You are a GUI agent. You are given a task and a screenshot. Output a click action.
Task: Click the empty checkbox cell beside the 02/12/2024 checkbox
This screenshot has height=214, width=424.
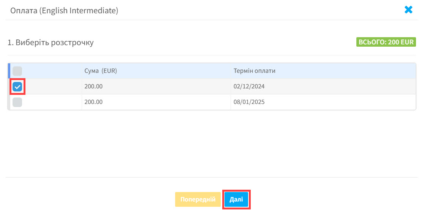pos(53,87)
